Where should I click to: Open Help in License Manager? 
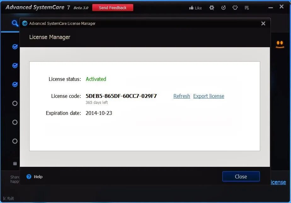tap(38, 177)
